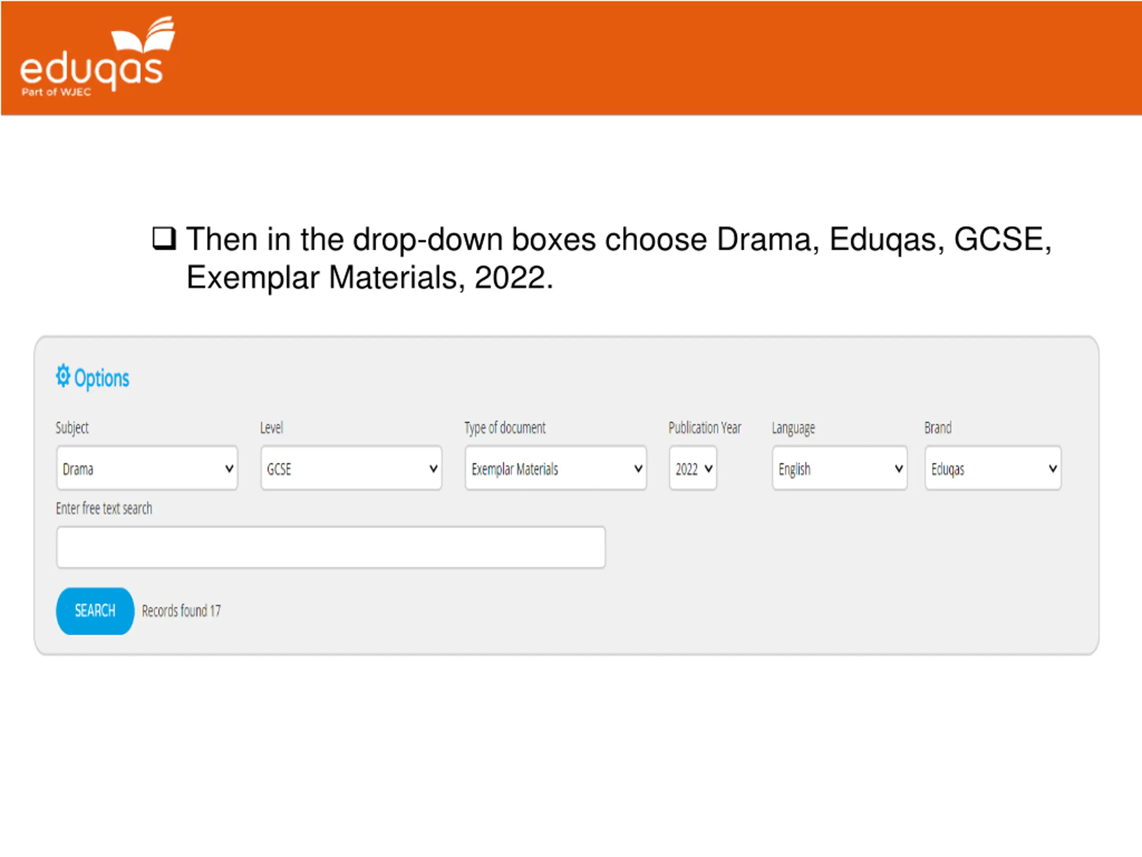Open the Level dropdown showing GCSE
Viewport: 1142px width, 857px height.
(x=352, y=468)
